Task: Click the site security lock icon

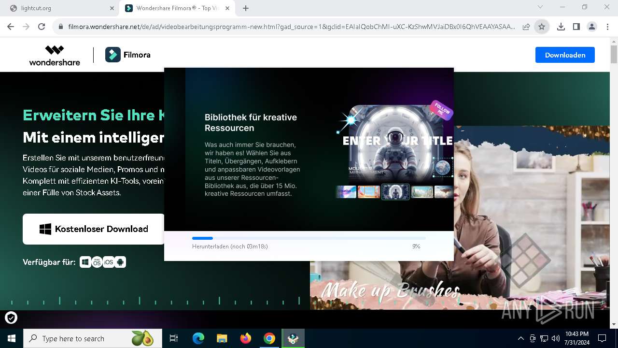Action: tap(60, 27)
